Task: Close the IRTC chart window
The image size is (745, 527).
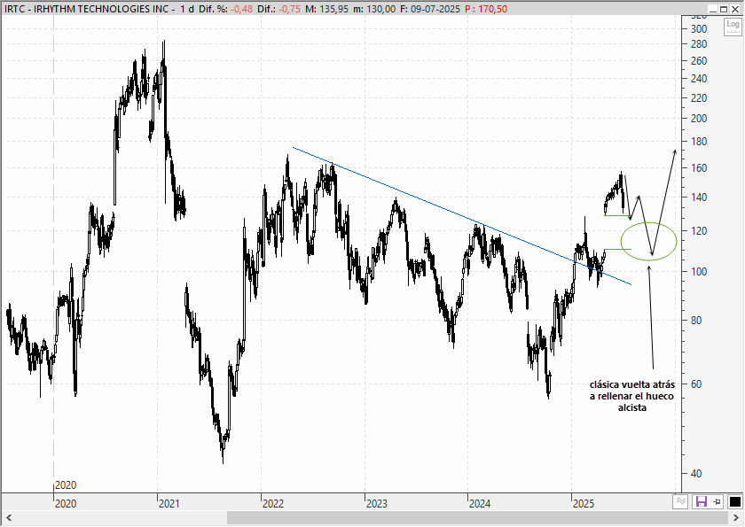Action: click(735, 9)
